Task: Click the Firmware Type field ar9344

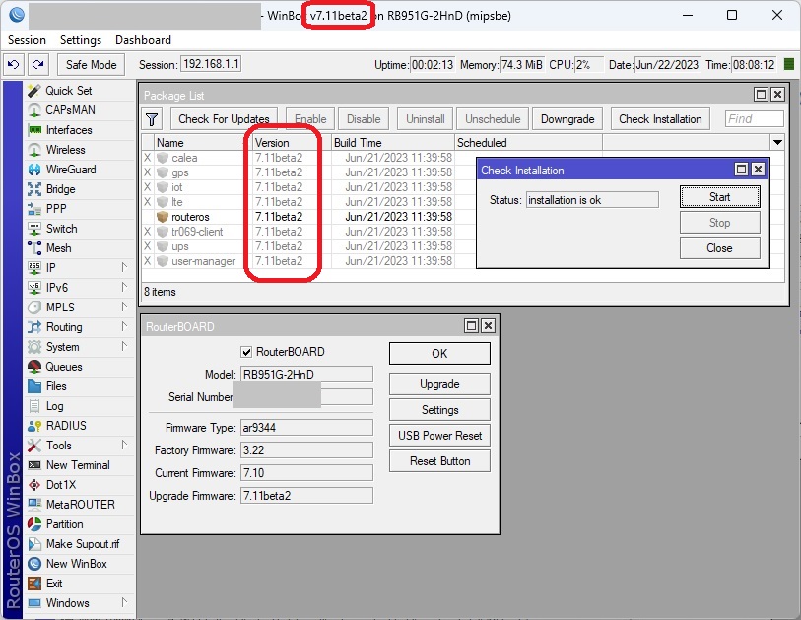Action: tap(306, 428)
